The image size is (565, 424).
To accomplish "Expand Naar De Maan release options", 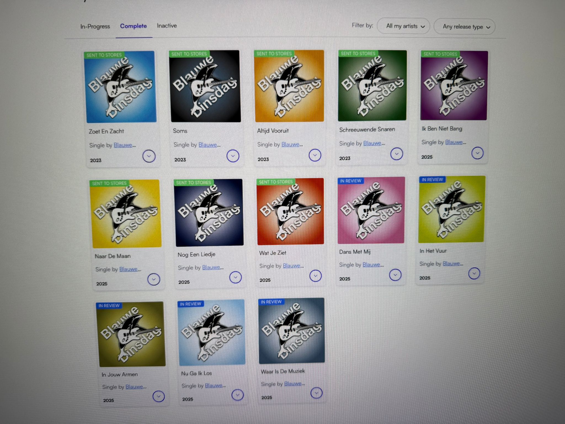I will point(154,279).
